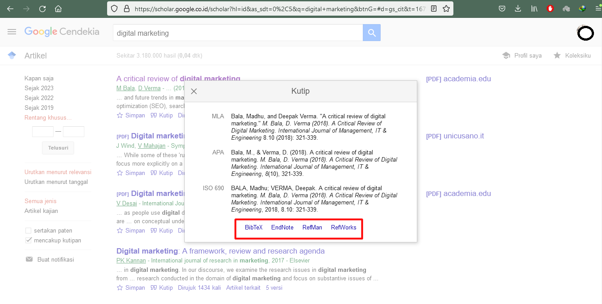Click the blue search magnifier button
Screen dimensions: 602x304
coord(371,33)
